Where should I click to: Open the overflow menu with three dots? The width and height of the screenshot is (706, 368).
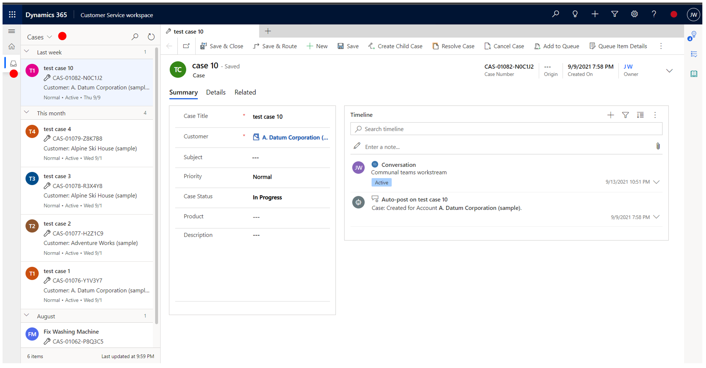(661, 46)
